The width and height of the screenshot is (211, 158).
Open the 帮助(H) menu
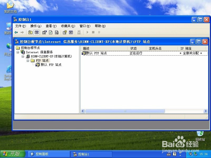[100, 26]
